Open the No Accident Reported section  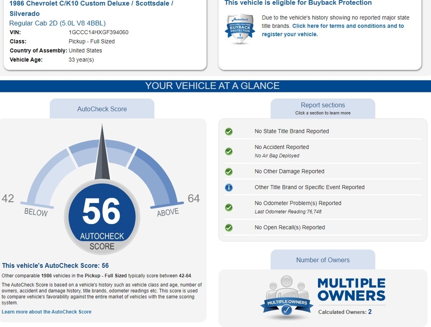pyautogui.click(x=281, y=147)
